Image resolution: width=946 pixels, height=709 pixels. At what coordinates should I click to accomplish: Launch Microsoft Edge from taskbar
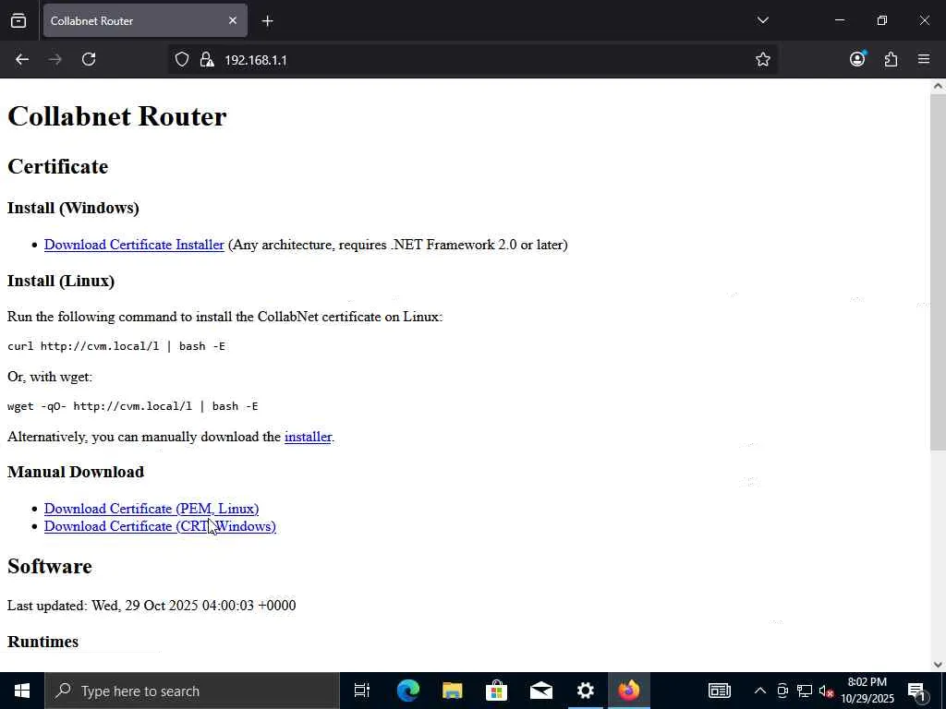(407, 691)
